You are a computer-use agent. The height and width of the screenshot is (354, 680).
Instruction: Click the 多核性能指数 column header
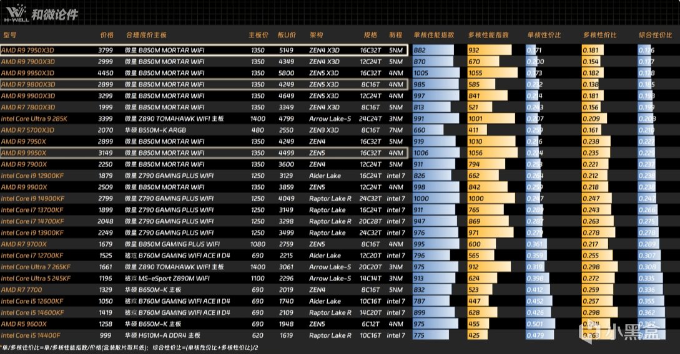488,35
